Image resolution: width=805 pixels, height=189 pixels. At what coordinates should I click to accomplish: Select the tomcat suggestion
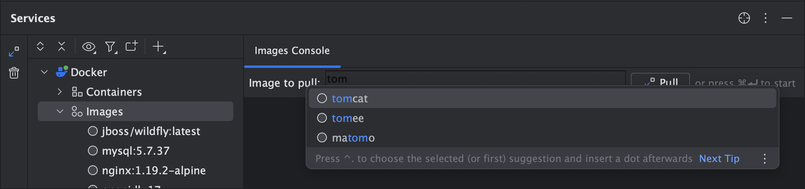coord(350,99)
